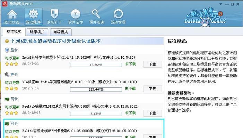Viewport: 243px width, 138px height.
Task: Click the 标准模式: heading in right panel
Action: (x=177, y=41)
